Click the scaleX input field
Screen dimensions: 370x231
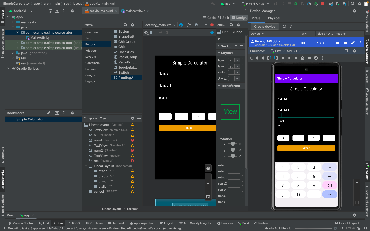[234, 184]
